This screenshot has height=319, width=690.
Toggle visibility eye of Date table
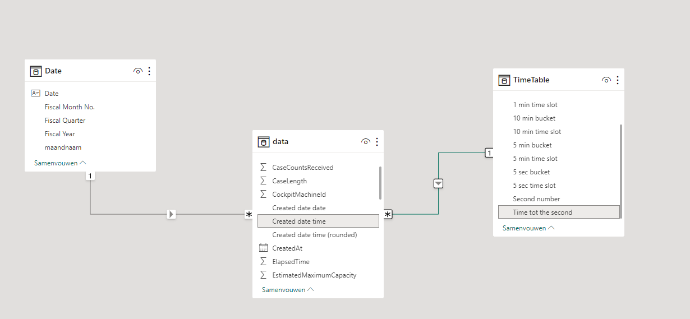coord(137,71)
